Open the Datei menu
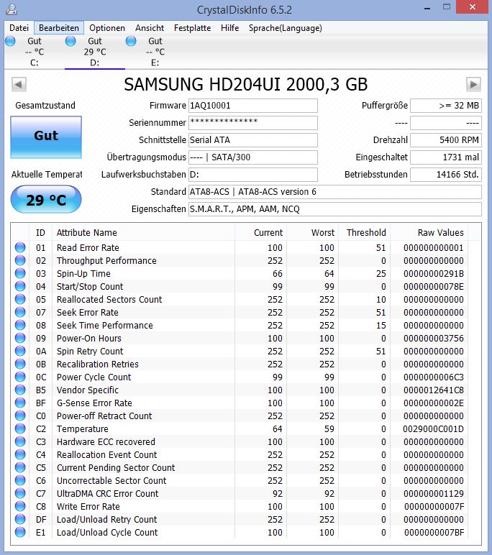 [x=19, y=28]
